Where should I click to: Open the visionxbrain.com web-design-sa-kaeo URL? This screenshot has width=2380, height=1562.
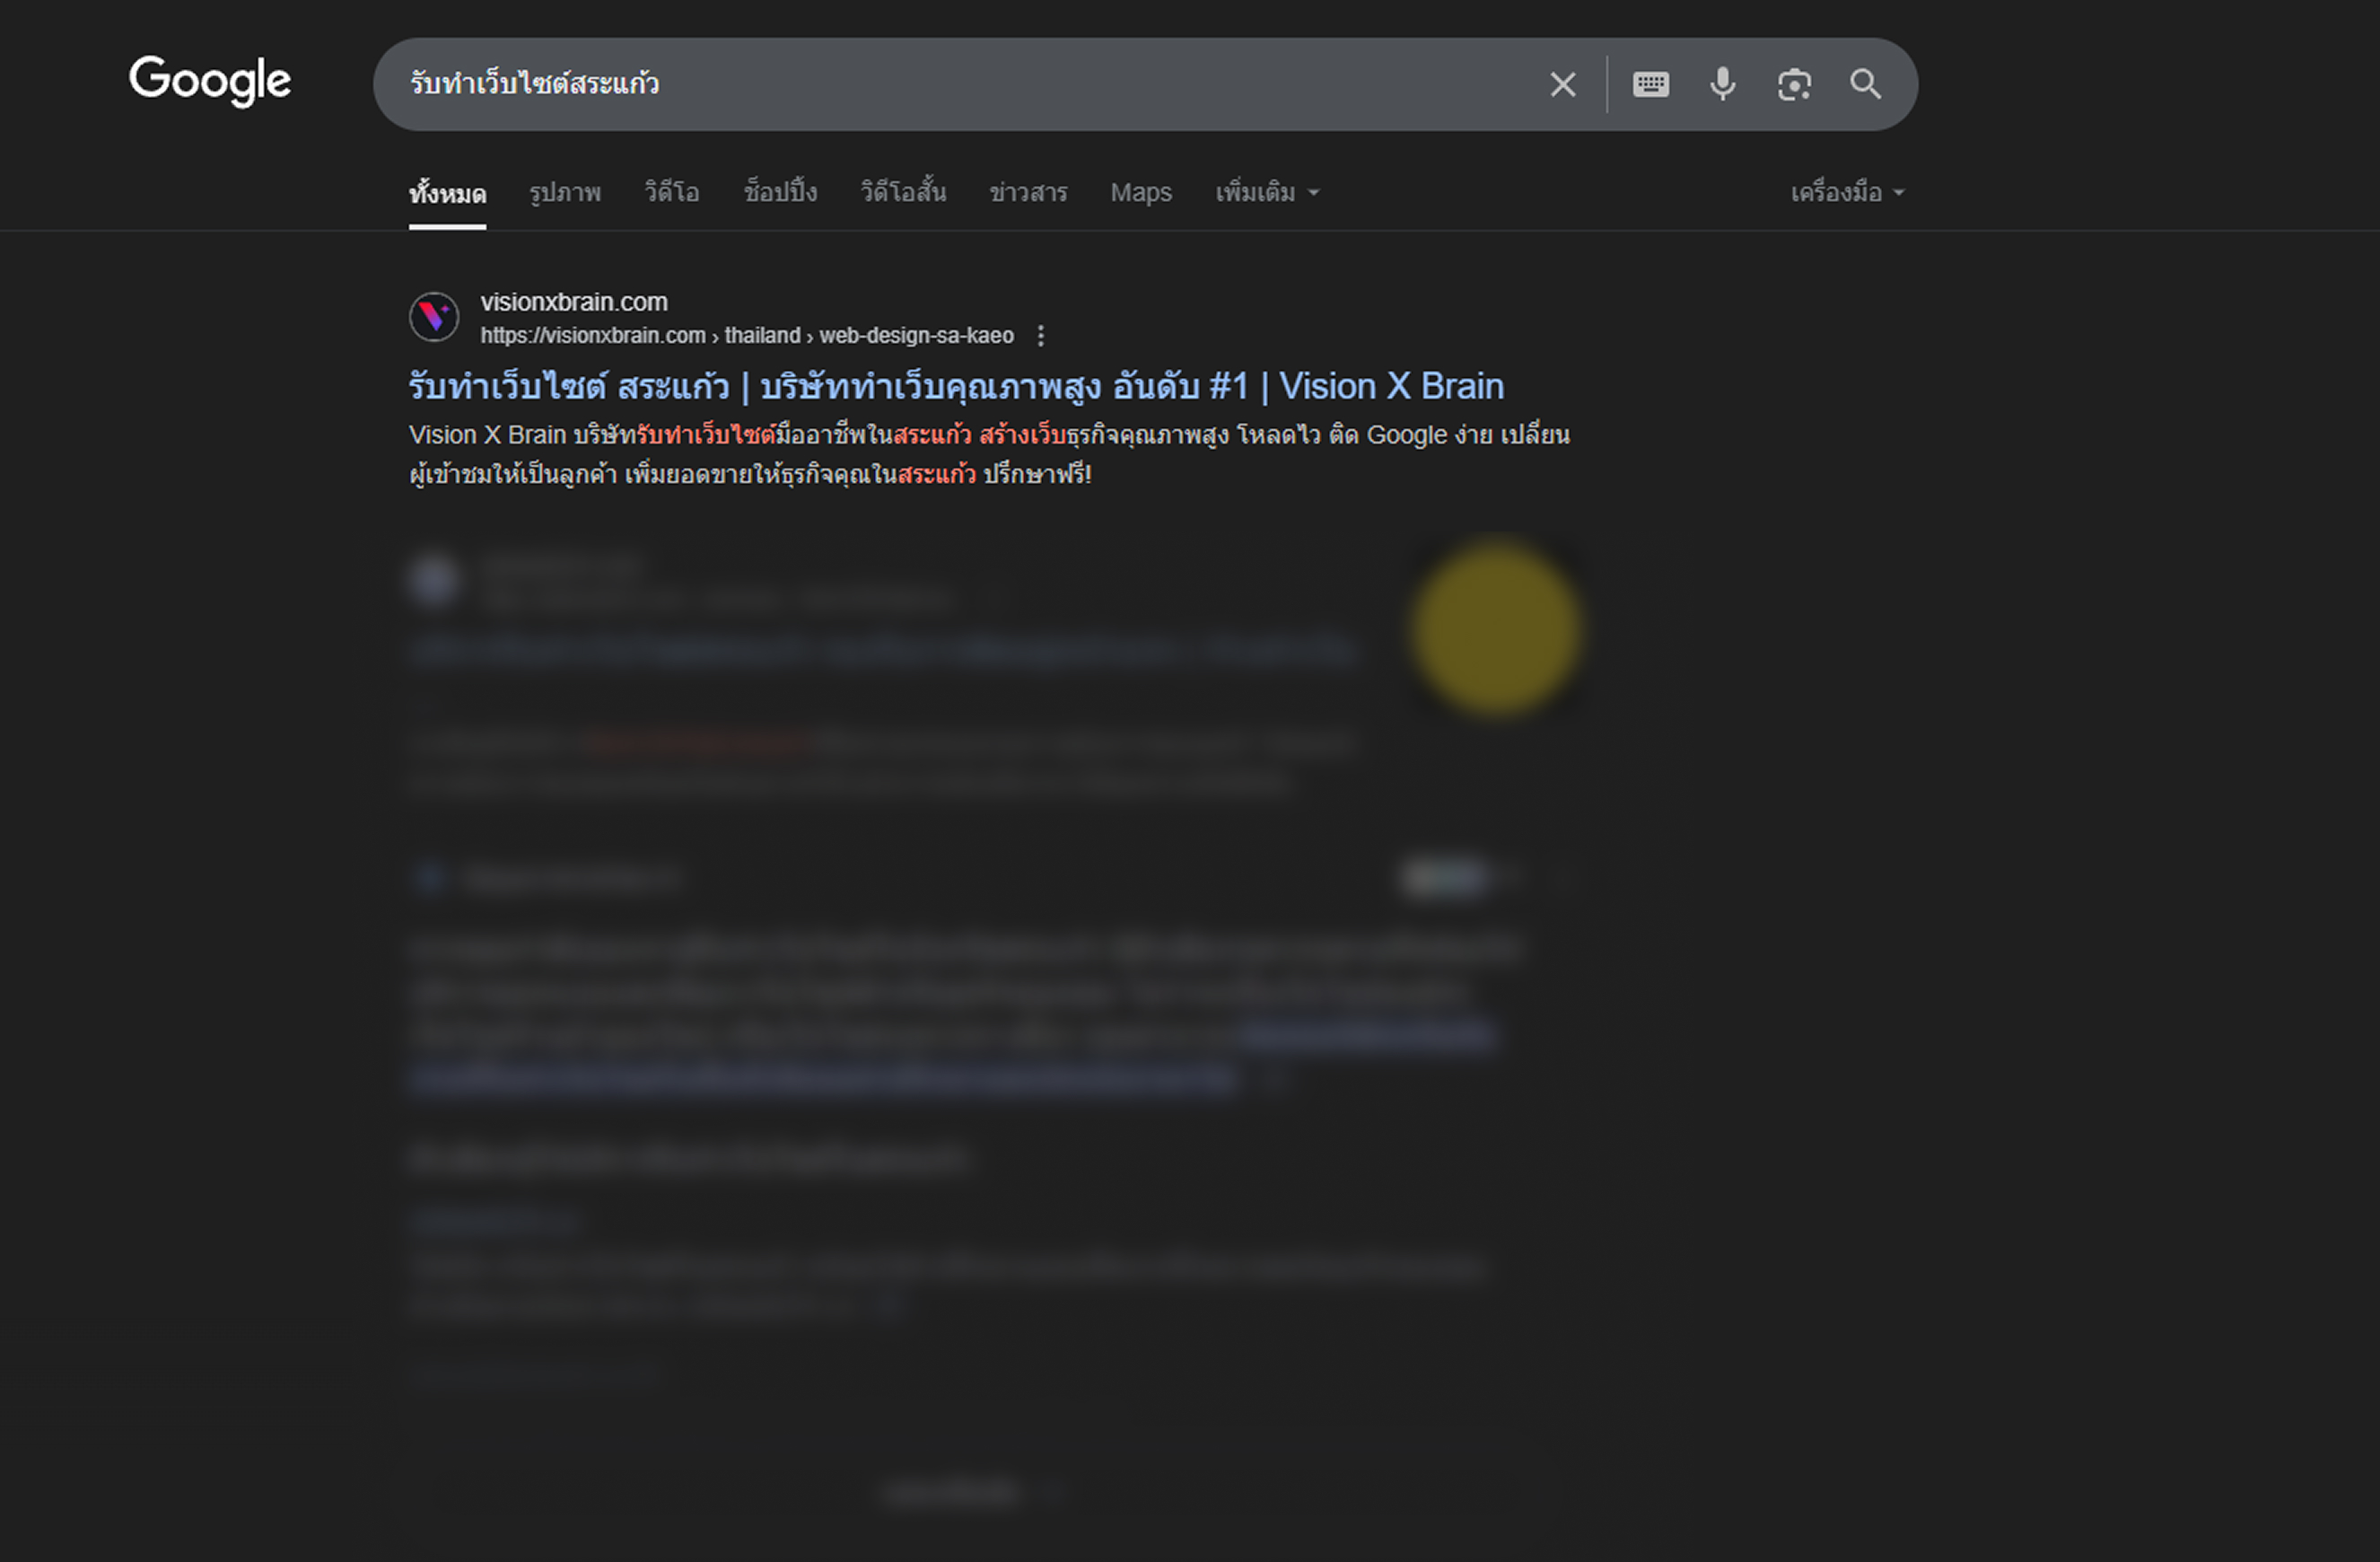point(747,336)
